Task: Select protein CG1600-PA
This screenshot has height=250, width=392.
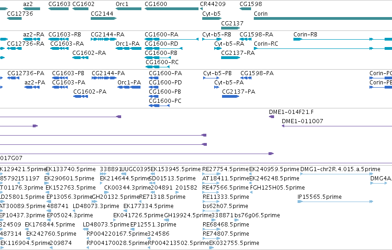Action: coord(153,78)
